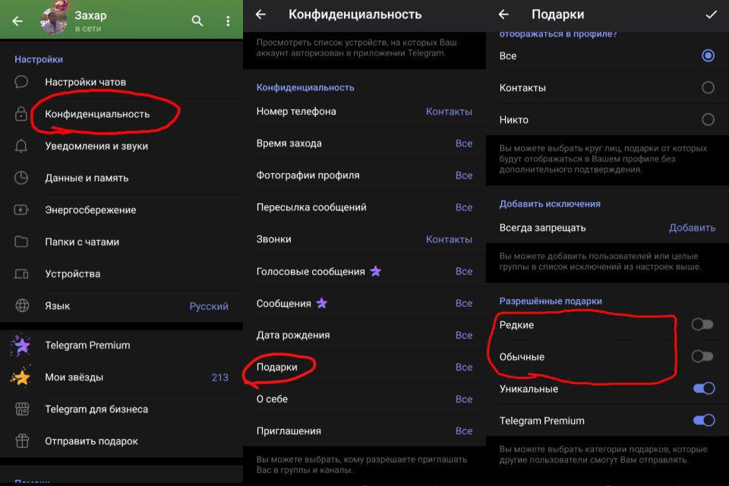729x486 pixels.
Task: Tap gift icon for Отправить подарок
Action: point(22,441)
